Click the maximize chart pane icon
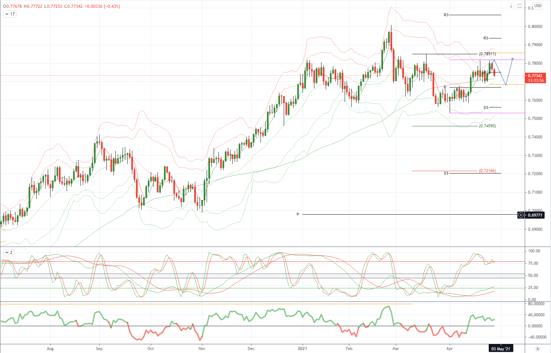 tap(519, 6)
